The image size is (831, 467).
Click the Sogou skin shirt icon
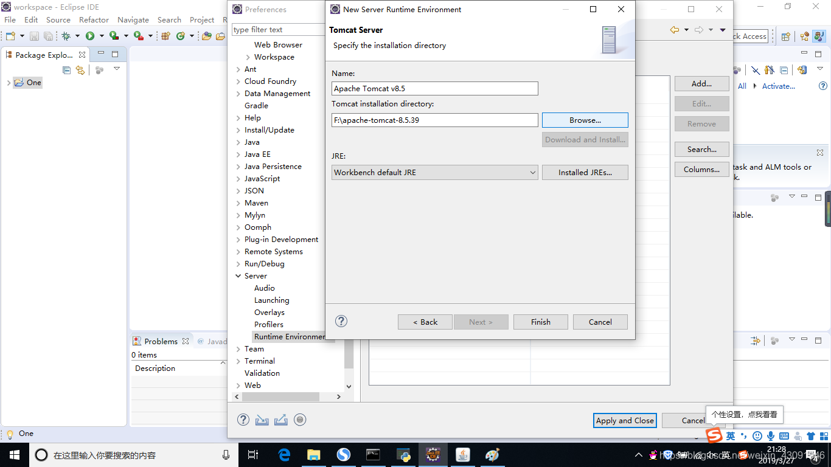pyautogui.click(x=811, y=435)
